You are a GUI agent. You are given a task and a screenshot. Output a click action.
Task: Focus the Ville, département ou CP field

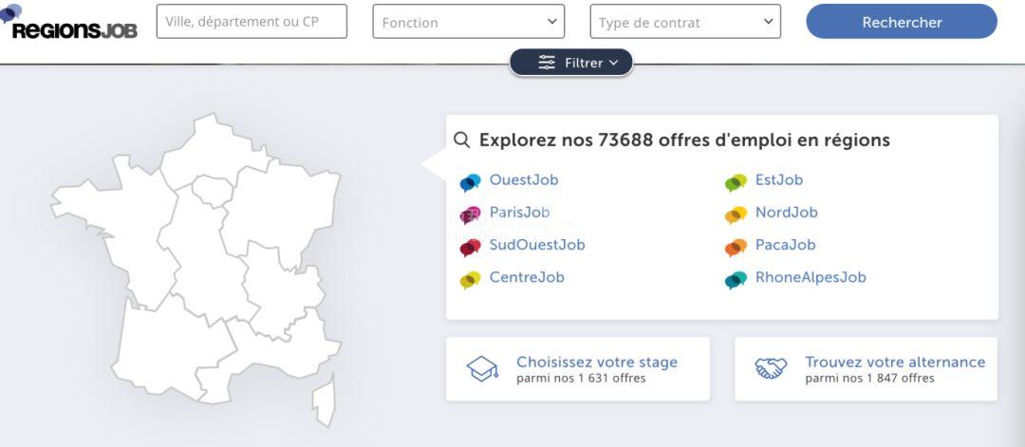point(252,22)
